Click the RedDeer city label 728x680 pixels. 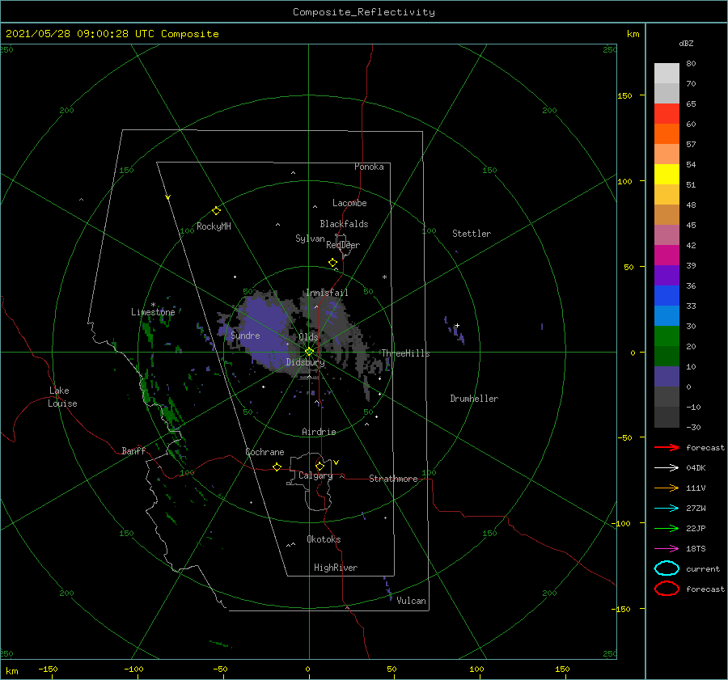(x=343, y=245)
